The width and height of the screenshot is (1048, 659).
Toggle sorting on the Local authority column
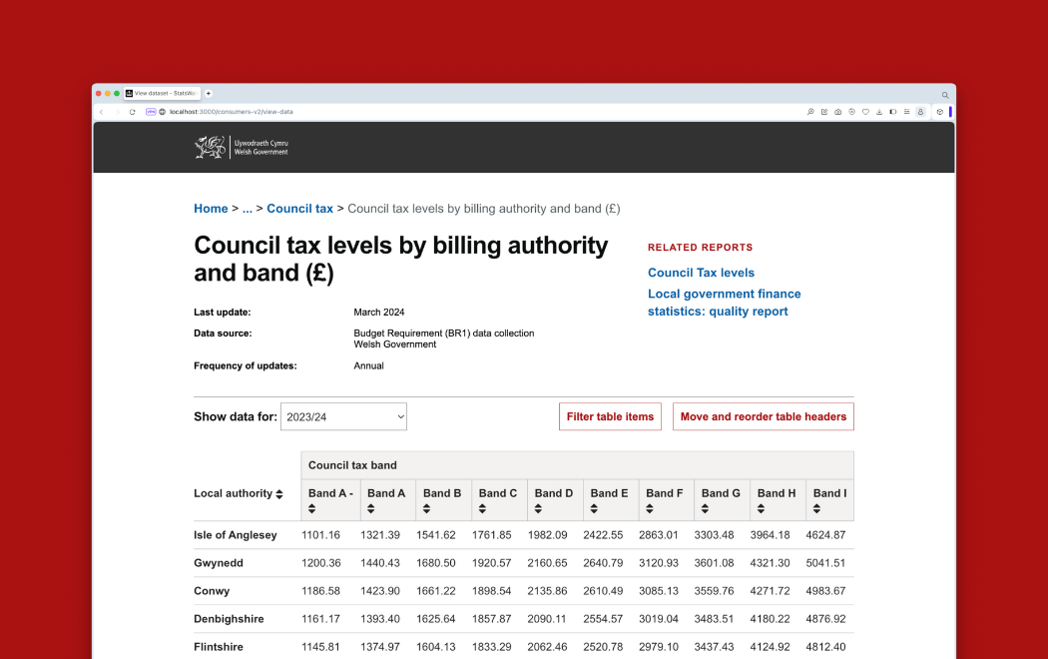tap(280, 493)
